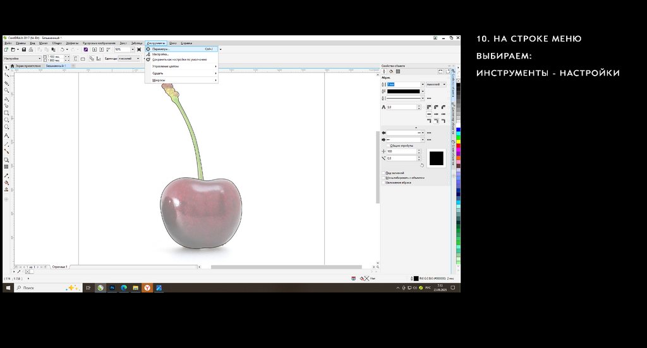647x348 pixels.
Task: Open start arrowhead dropdown
Action: [423, 132]
